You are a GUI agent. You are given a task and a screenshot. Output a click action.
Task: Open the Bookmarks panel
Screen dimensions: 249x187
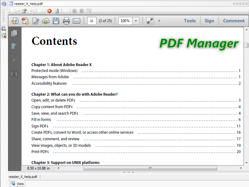[14, 46]
